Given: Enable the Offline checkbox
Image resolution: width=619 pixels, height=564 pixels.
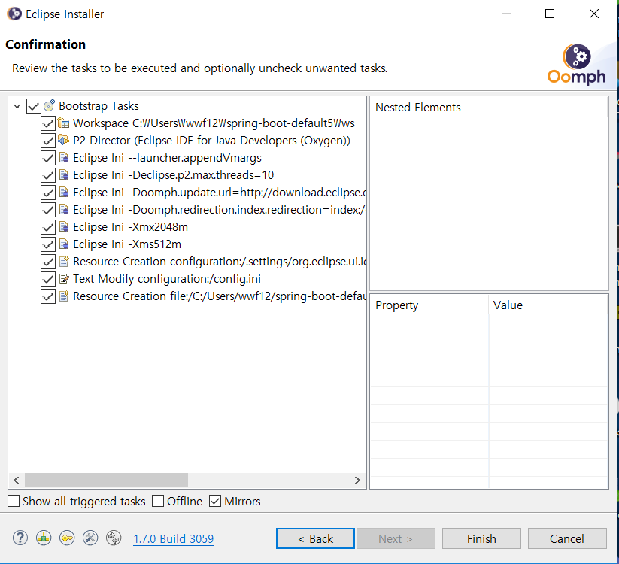Looking at the screenshot, I should [x=158, y=501].
